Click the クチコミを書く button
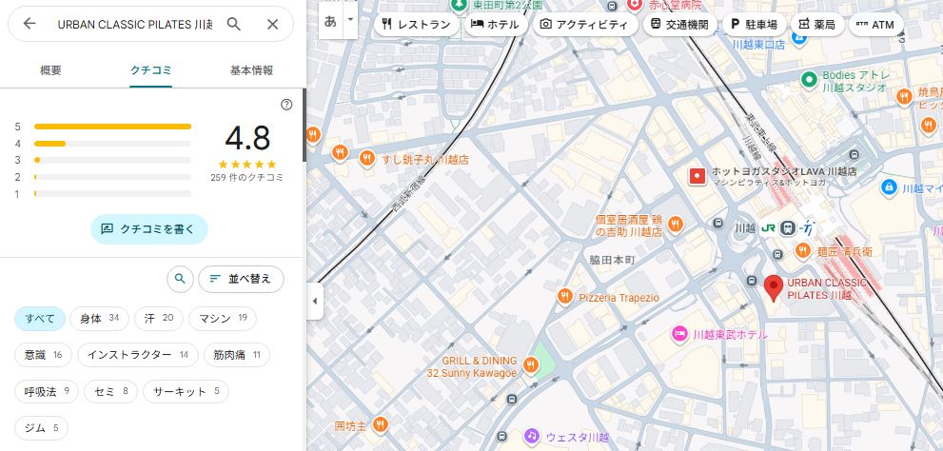This screenshot has height=451, width=943. click(x=149, y=228)
